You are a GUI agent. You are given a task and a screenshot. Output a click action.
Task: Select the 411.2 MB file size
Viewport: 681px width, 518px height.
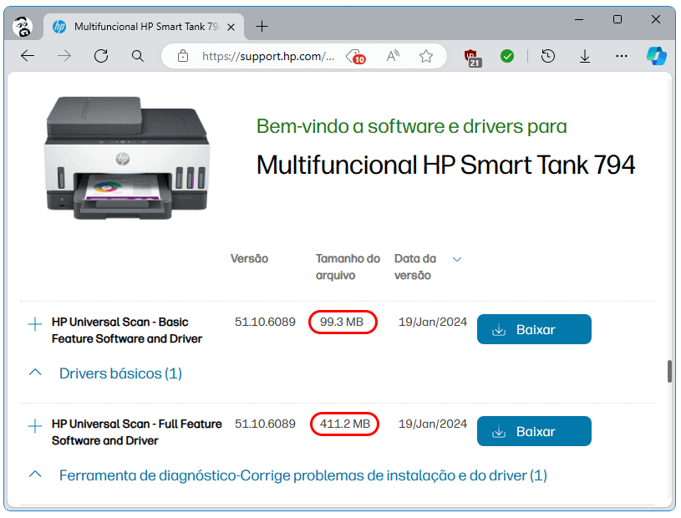click(x=345, y=424)
